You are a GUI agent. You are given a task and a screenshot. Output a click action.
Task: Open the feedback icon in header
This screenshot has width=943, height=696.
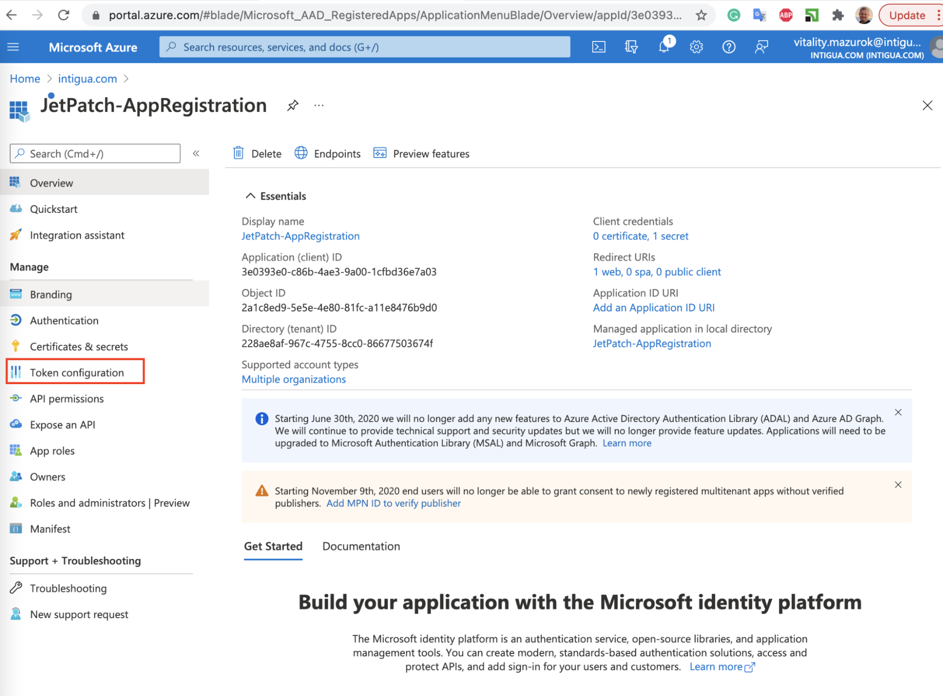pyautogui.click(x=761, y=47)
